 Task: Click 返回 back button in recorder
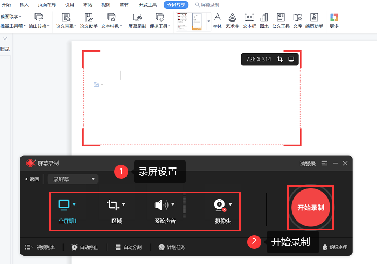point(32,179)
